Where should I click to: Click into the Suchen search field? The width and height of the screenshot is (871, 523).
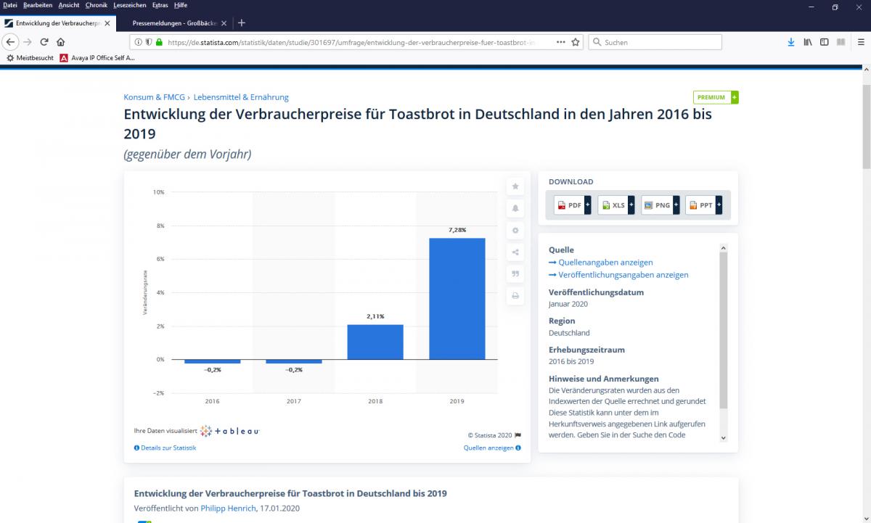pos(655,42)
